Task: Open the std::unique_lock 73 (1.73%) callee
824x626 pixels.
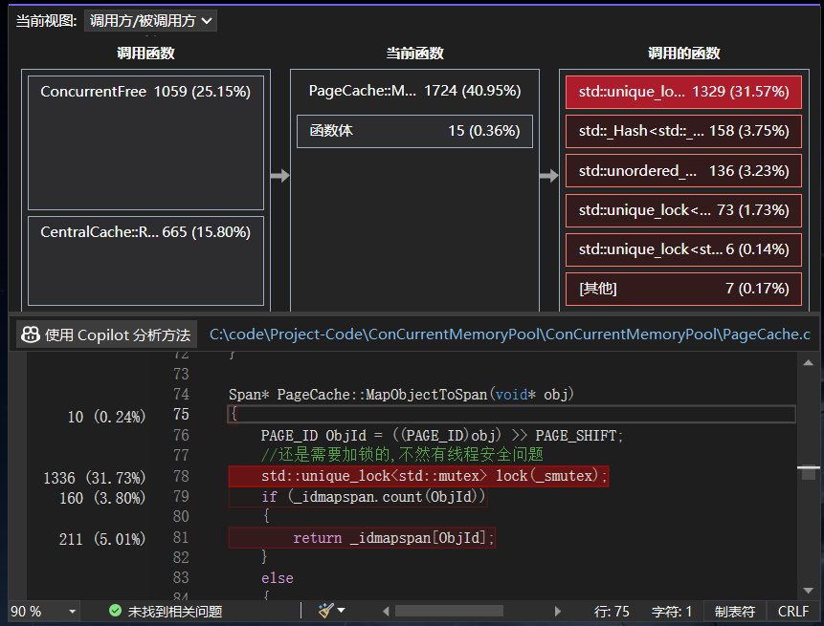Action: (x=683, y=210)
